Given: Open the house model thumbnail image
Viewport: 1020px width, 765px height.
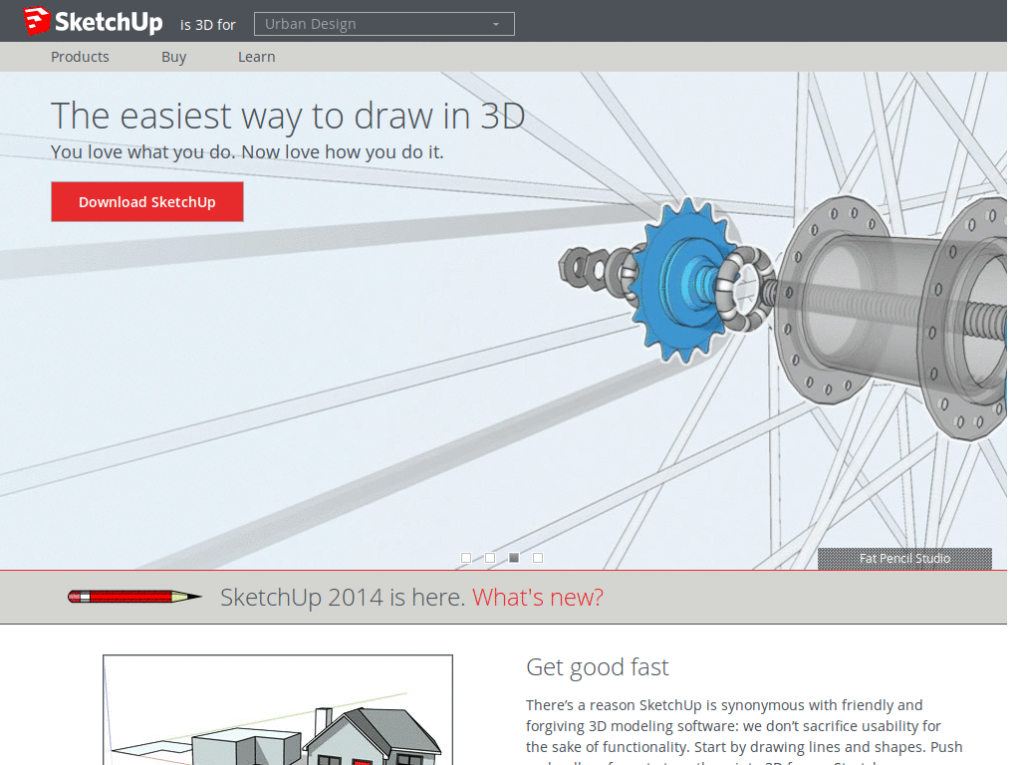Looking at the screenshot, I should (278, 709).
